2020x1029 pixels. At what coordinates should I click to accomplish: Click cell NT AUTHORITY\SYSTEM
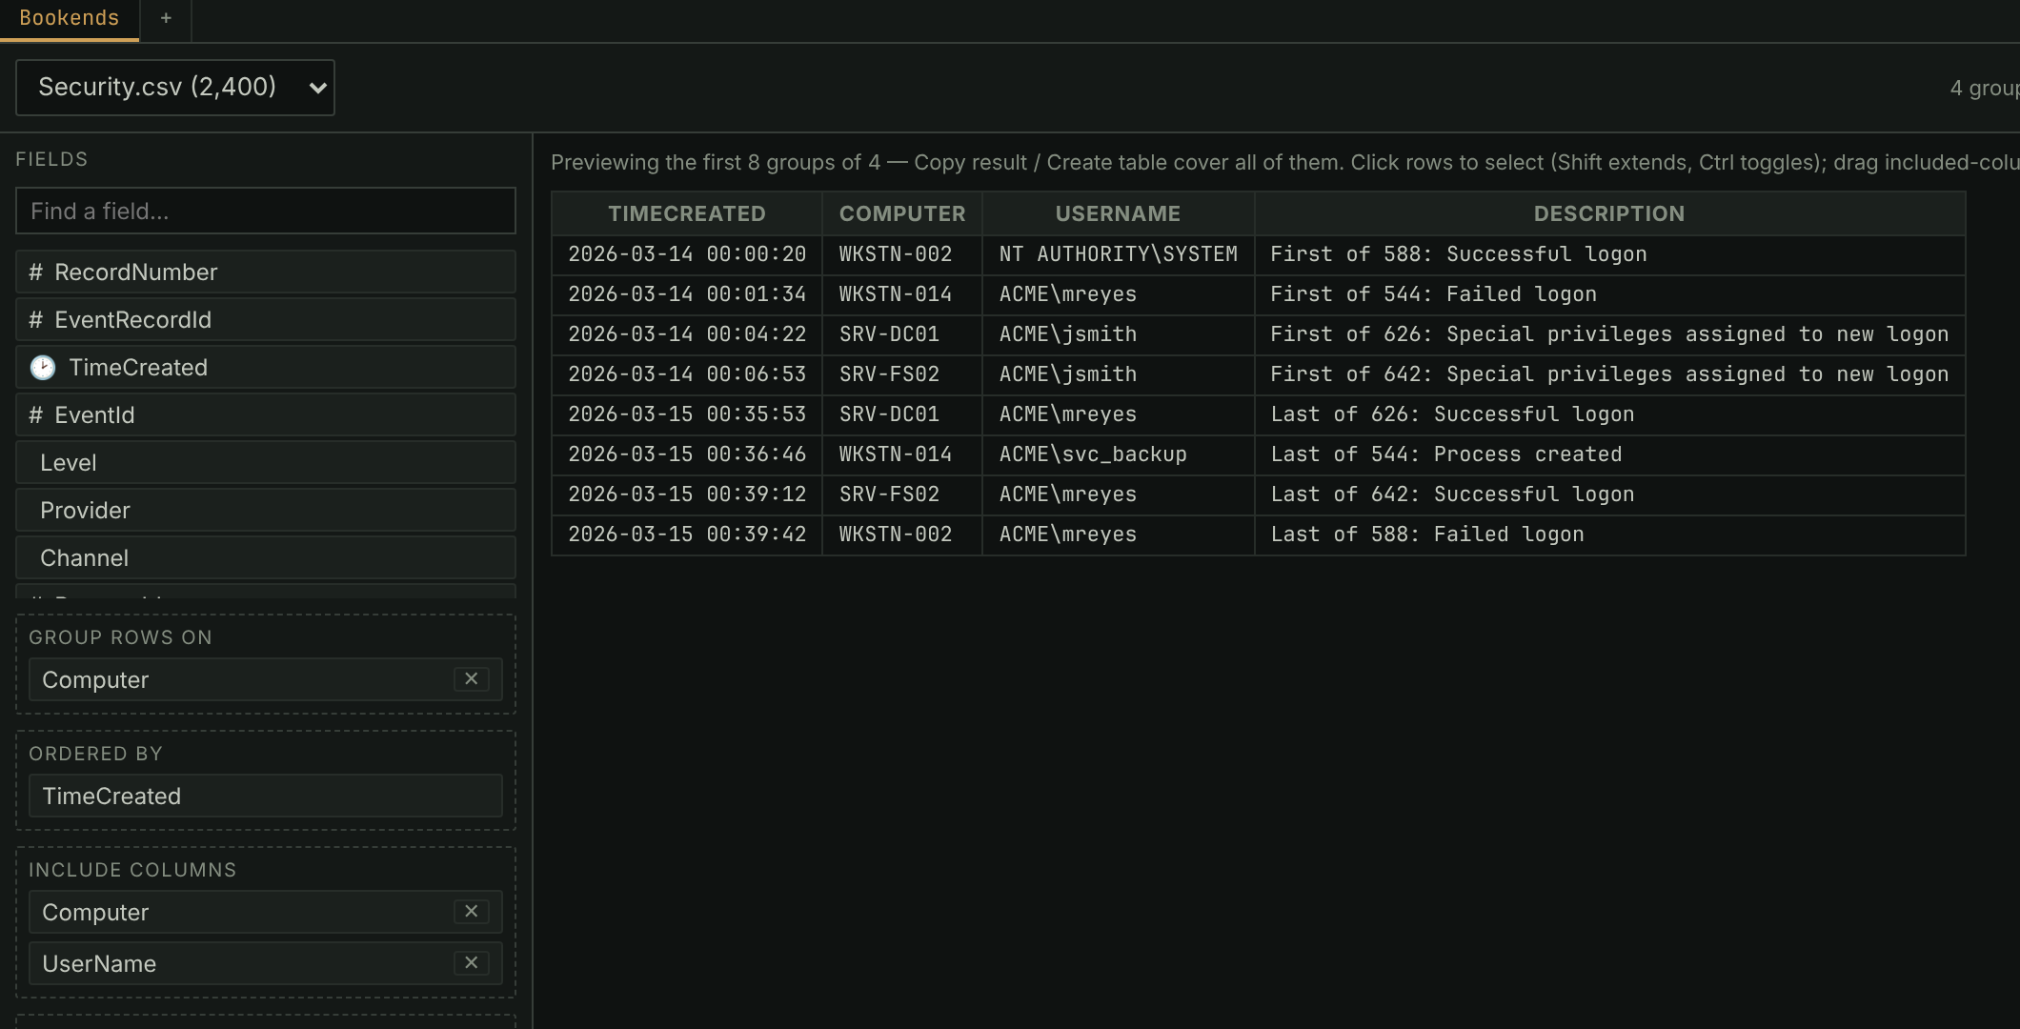click(x=1118, y=254)
